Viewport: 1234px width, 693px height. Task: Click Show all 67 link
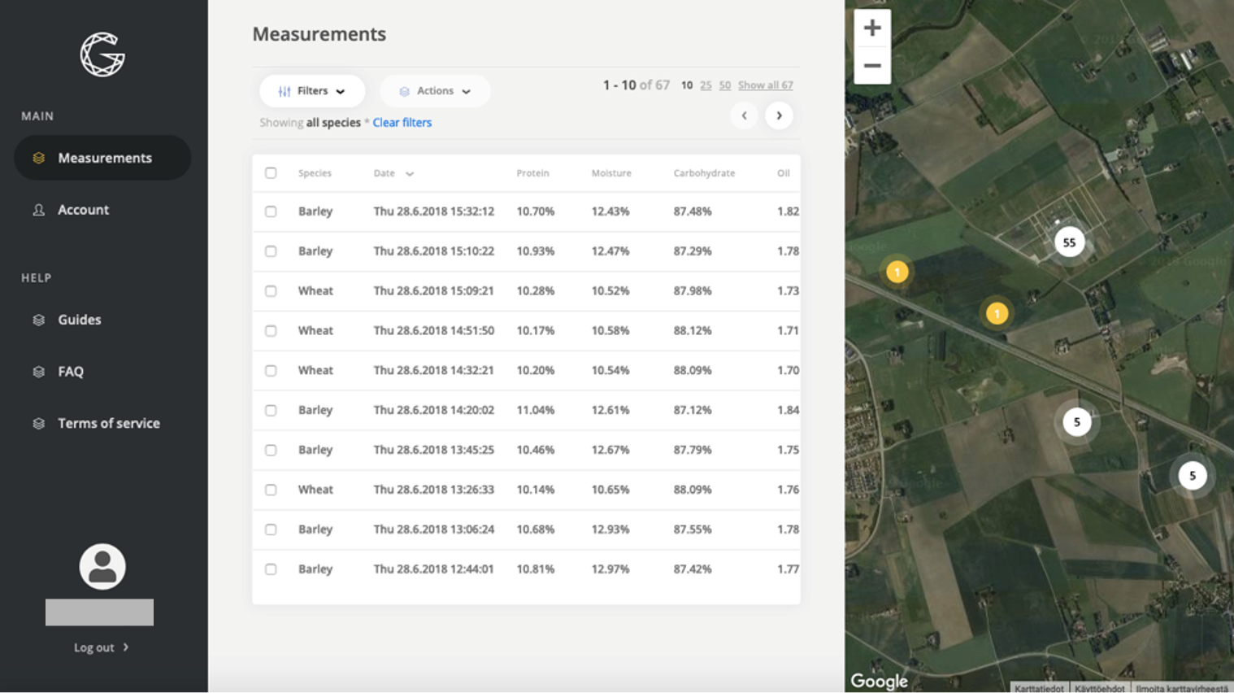coord(765,85)
